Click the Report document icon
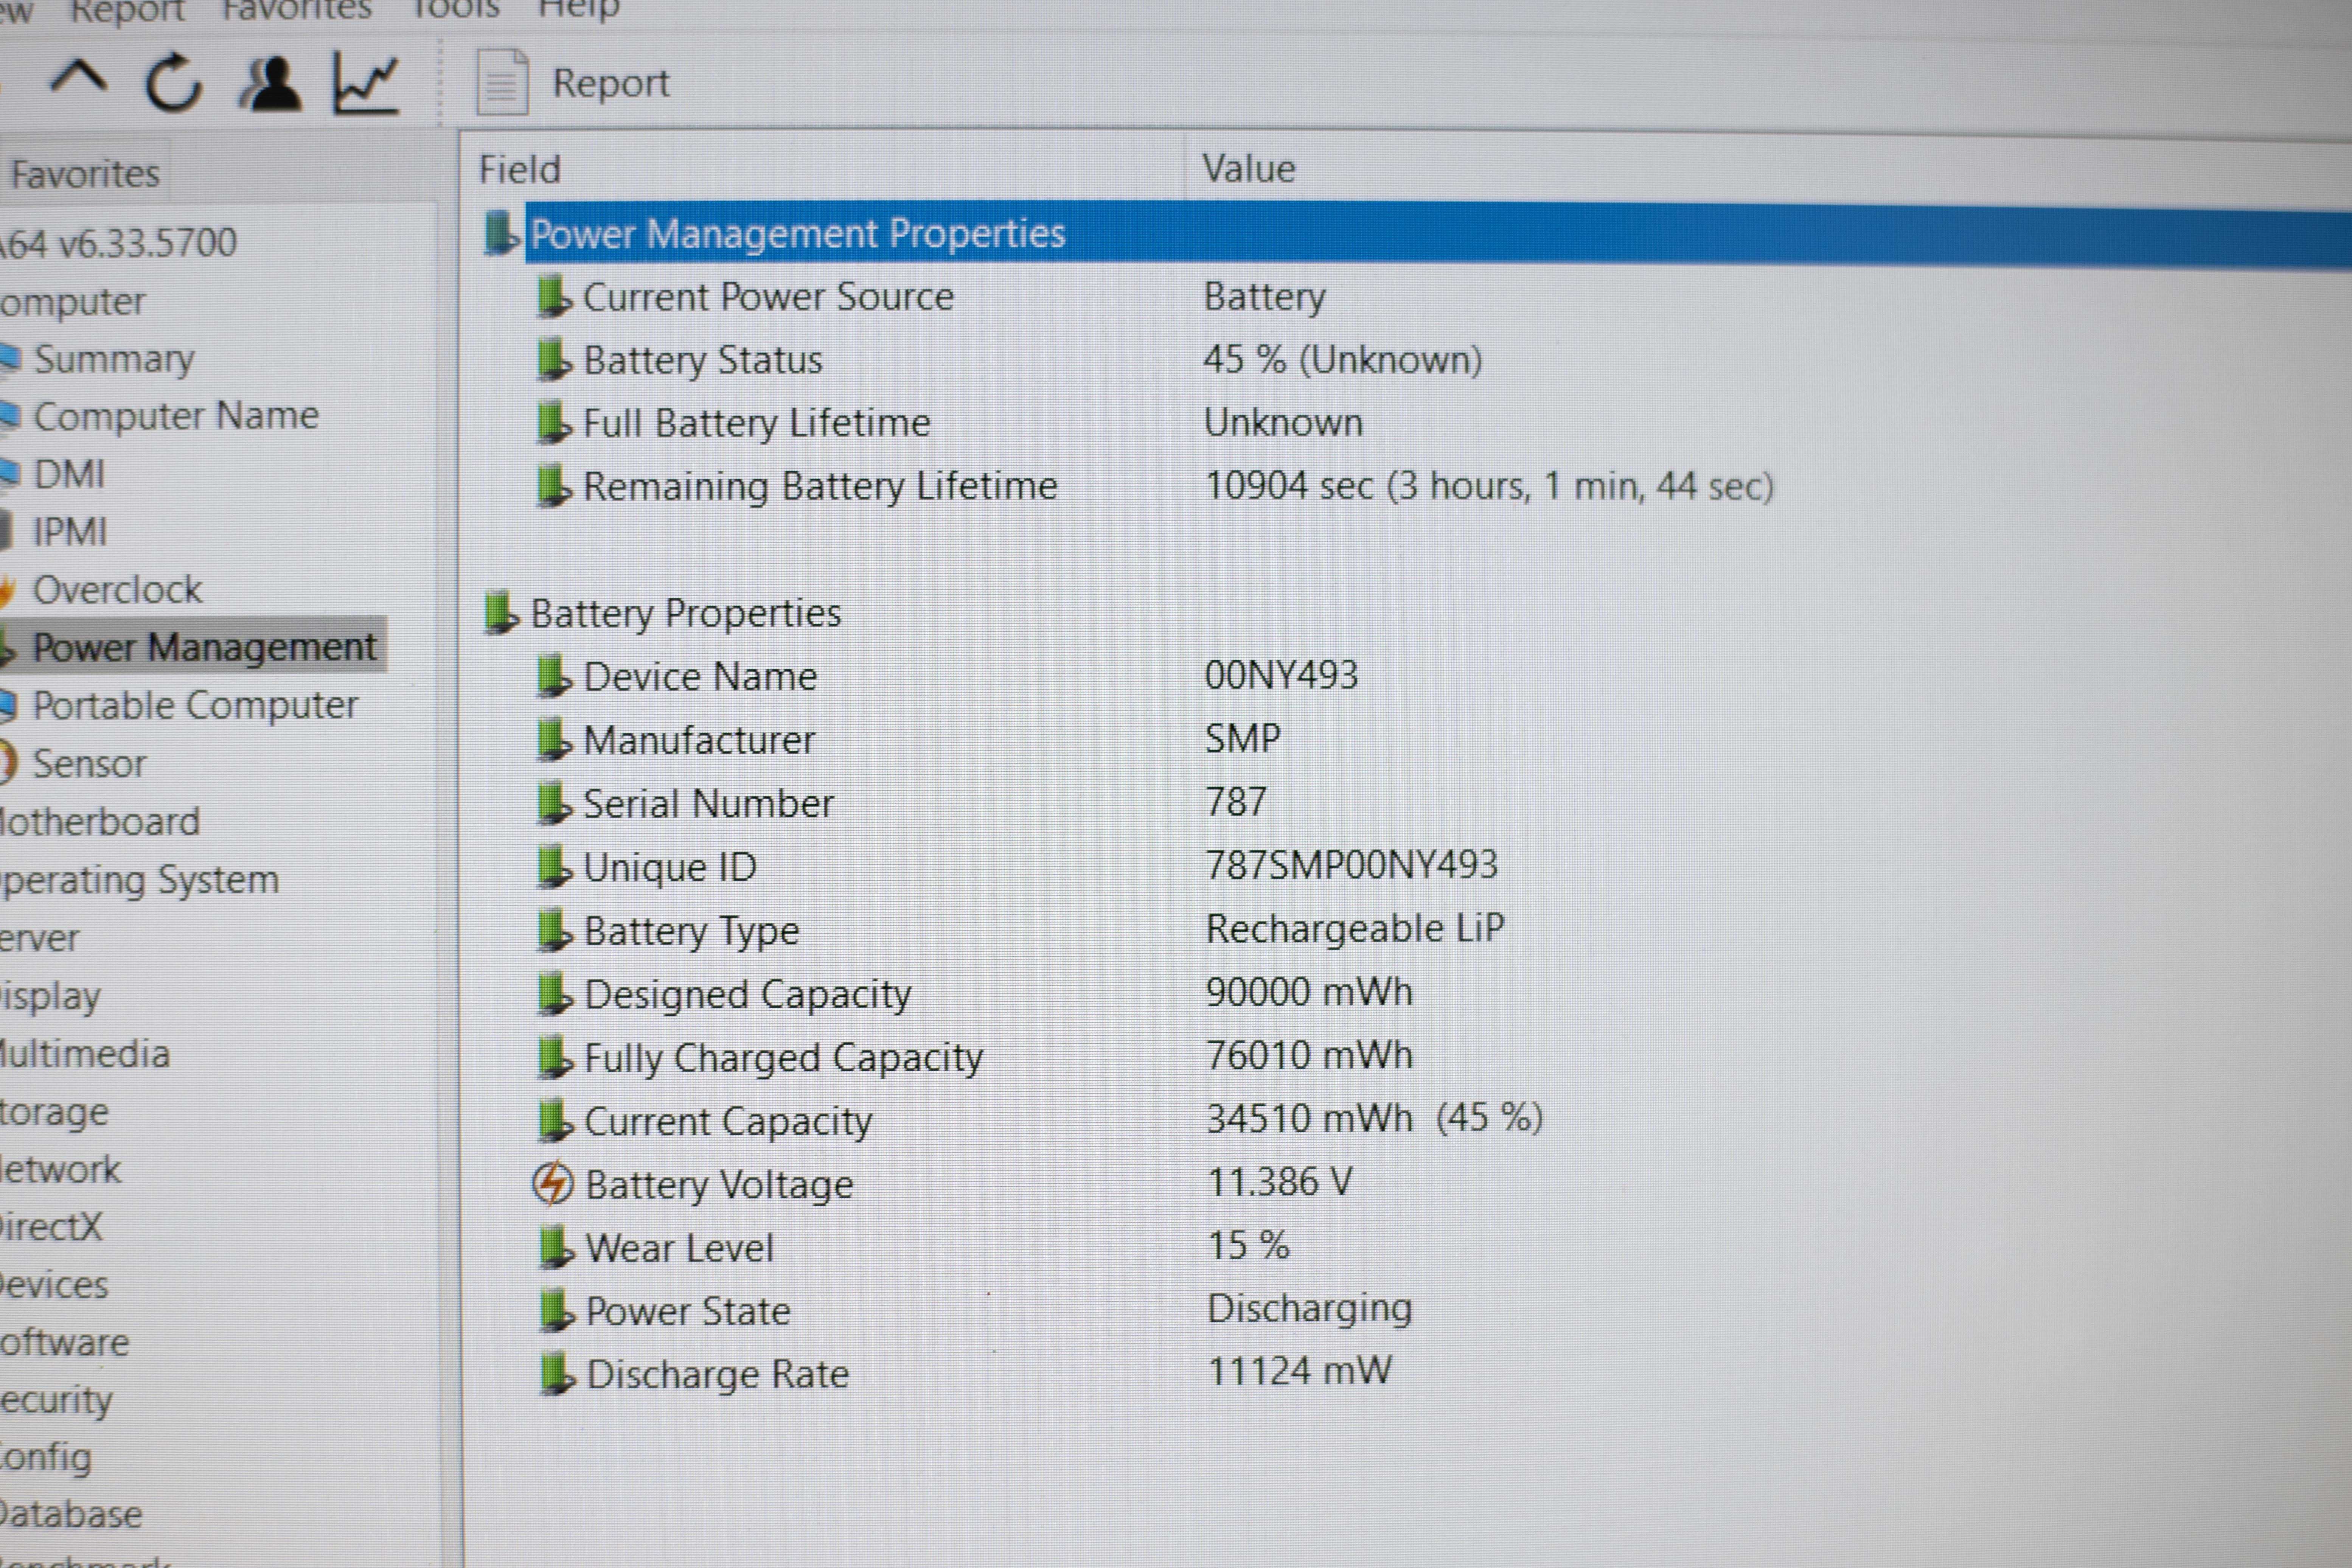Screen dimensions: 2352x1568 click(502, 82)
